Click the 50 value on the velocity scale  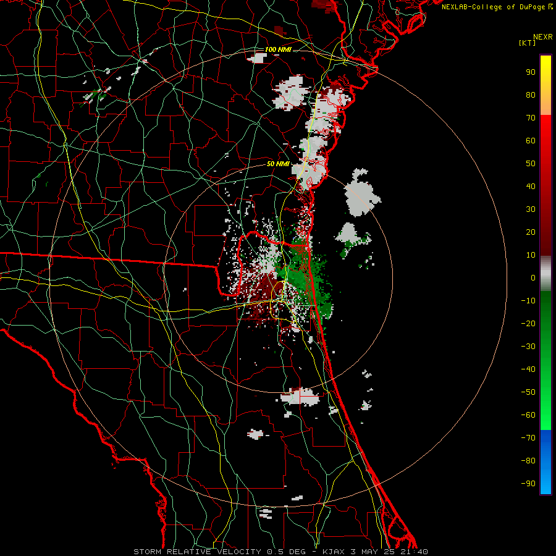pyautogui.click(x=531, y=164)
